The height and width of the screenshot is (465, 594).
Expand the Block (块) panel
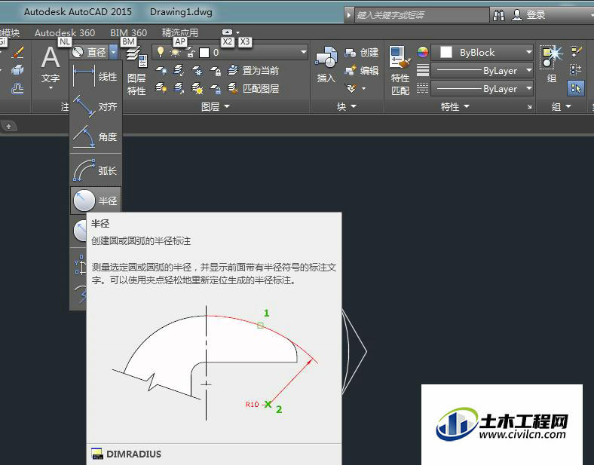pyautogui.click(x=347, y=107)
